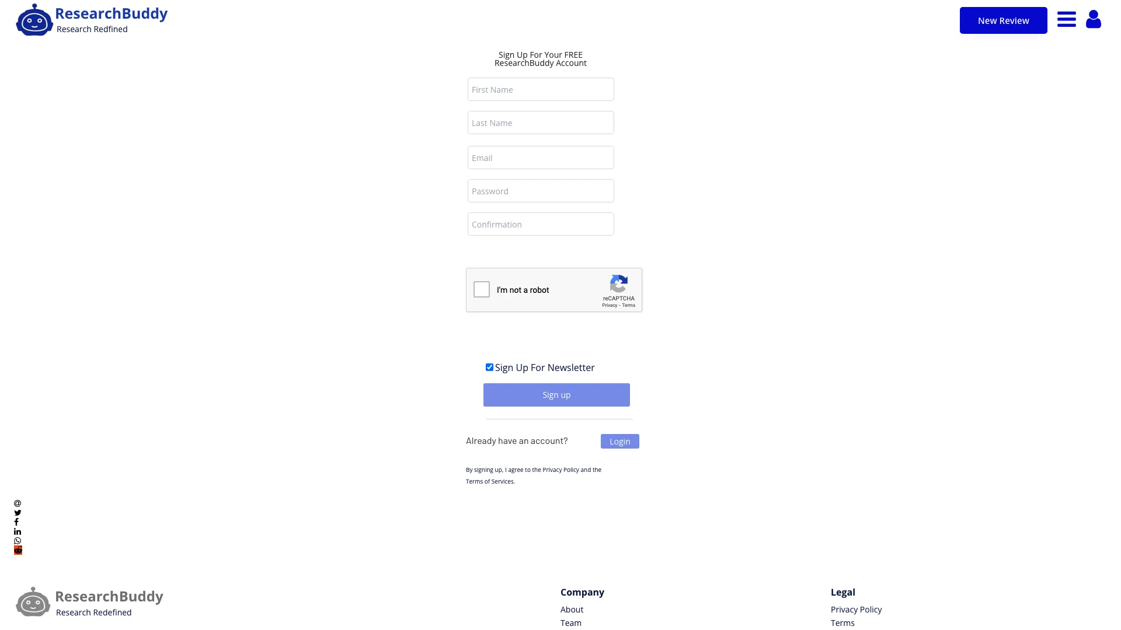
Task: Click the LinkedIn share icon
Action: 17,531
